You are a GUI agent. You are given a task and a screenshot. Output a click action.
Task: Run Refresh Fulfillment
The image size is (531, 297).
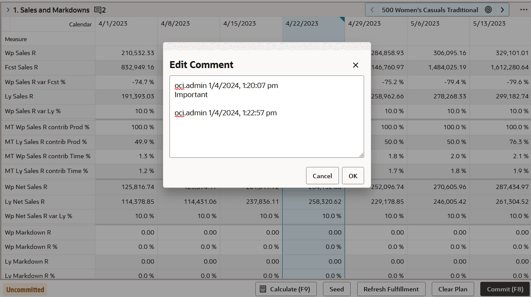[391, 289]
